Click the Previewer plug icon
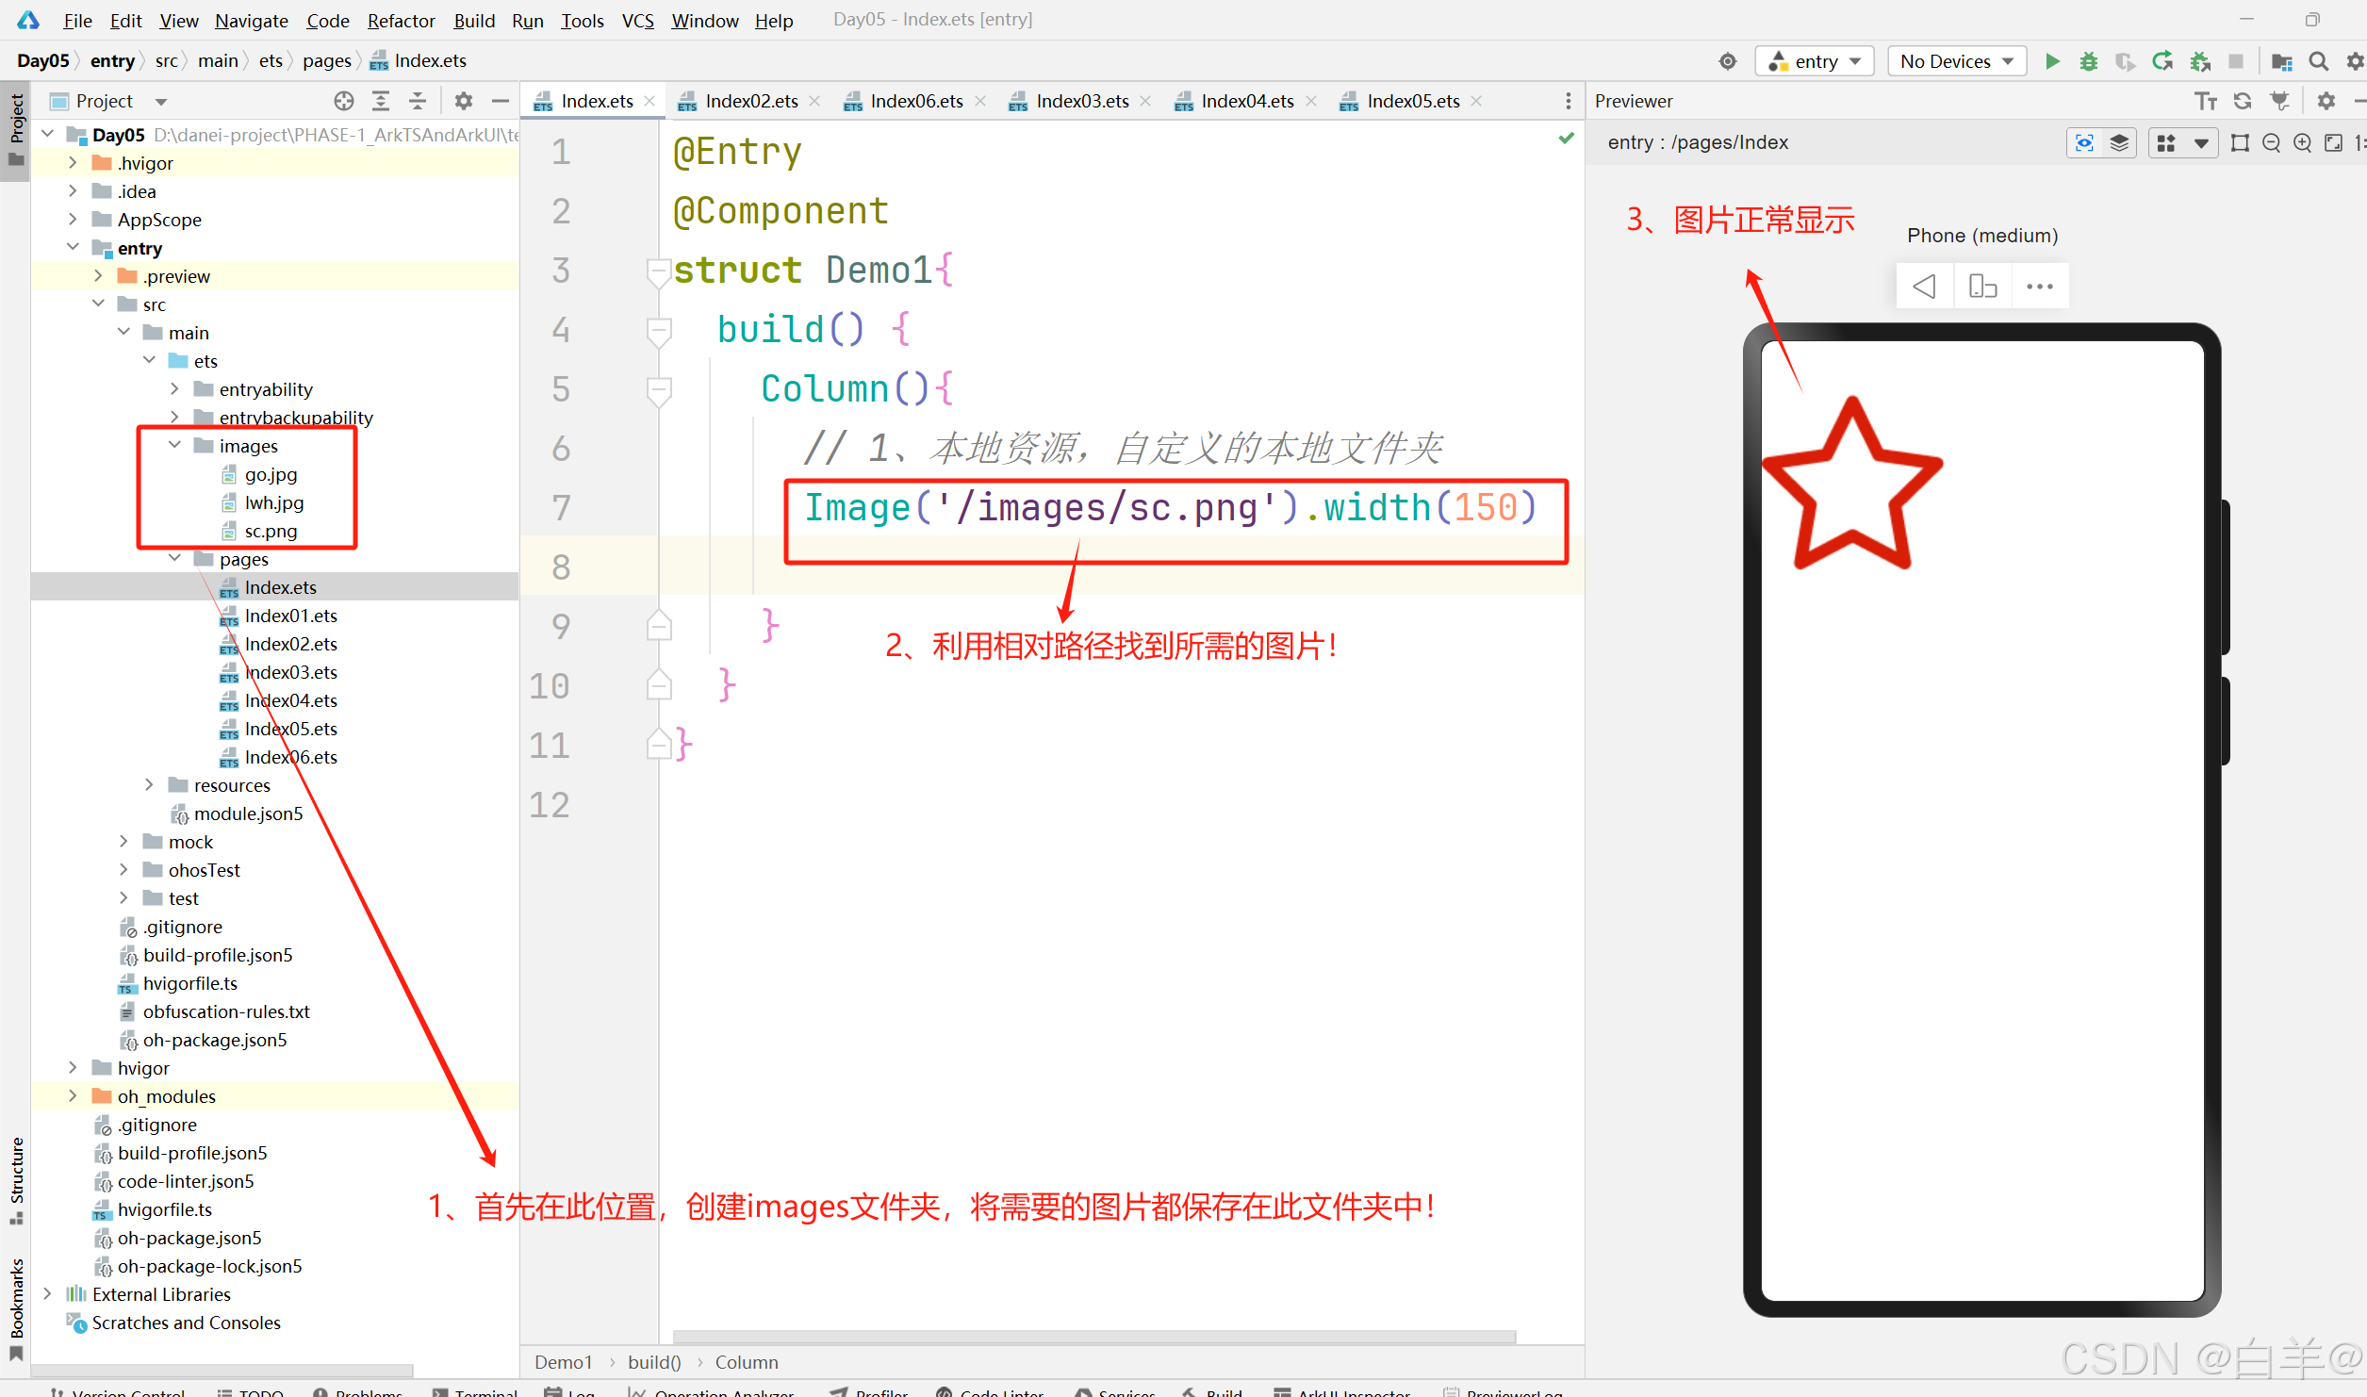 point(2280,101)
